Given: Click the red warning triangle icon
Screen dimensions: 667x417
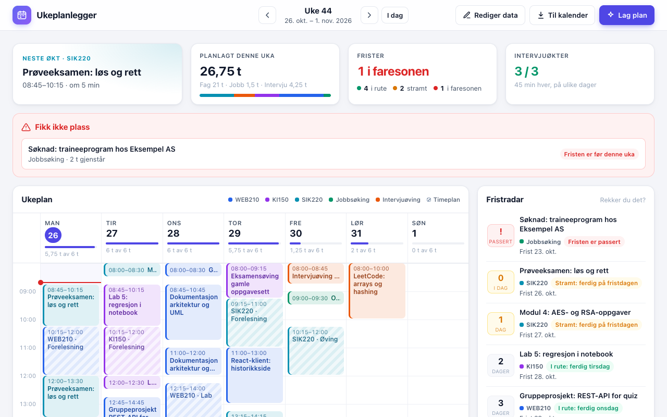Looking at the screenshot, I should point(26,127).
